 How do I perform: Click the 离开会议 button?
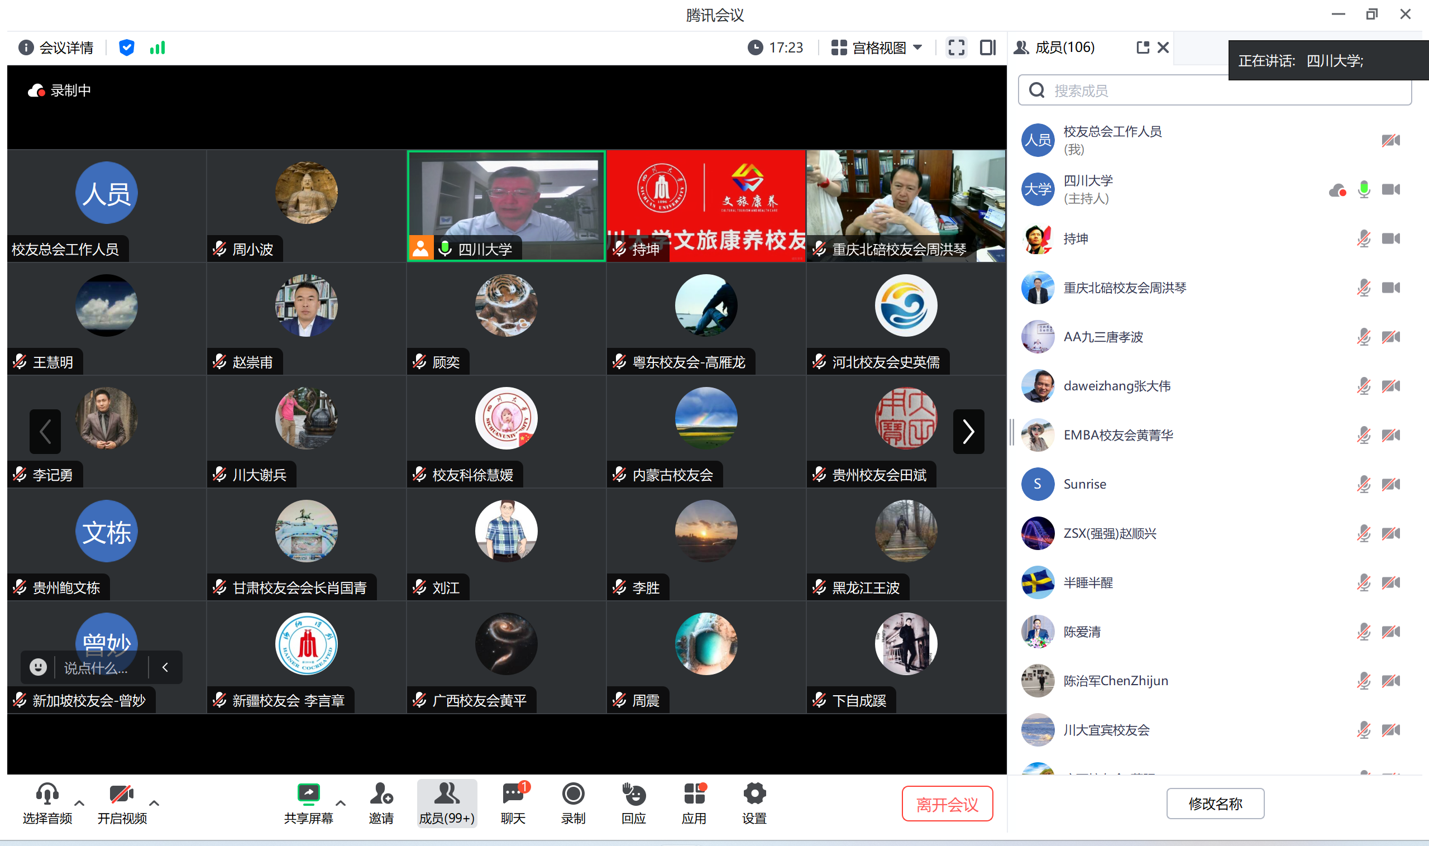pyautogui.click(x=947, y=803)
